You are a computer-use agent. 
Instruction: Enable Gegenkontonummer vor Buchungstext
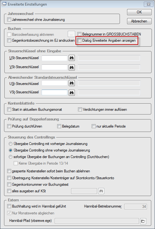coord(9,185)
